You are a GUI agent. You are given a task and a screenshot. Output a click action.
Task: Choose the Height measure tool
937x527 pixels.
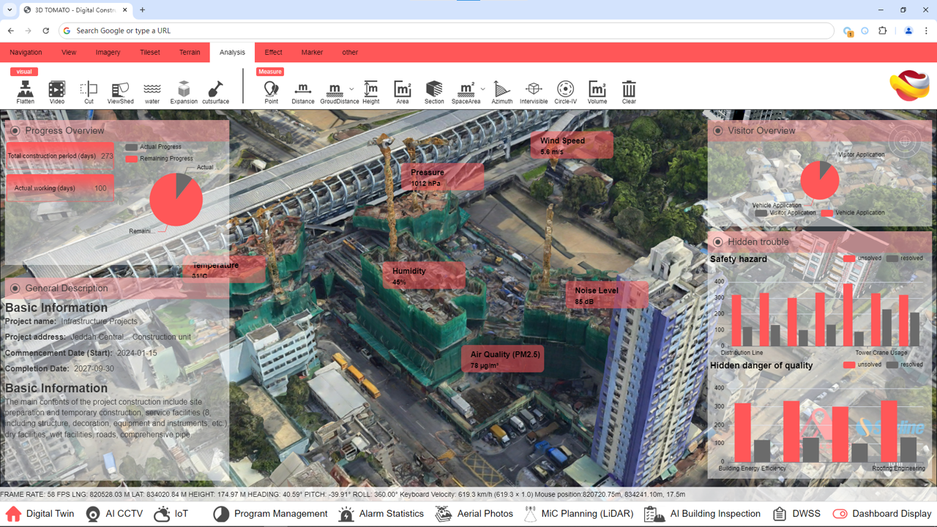(x=370, y=91)
